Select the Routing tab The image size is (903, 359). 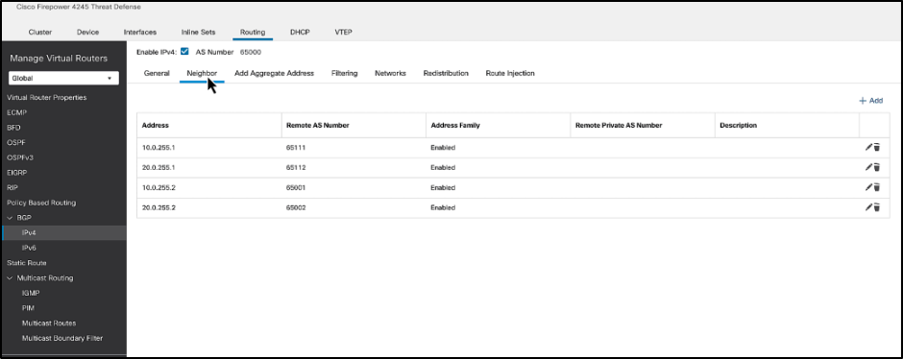point(253,33)
